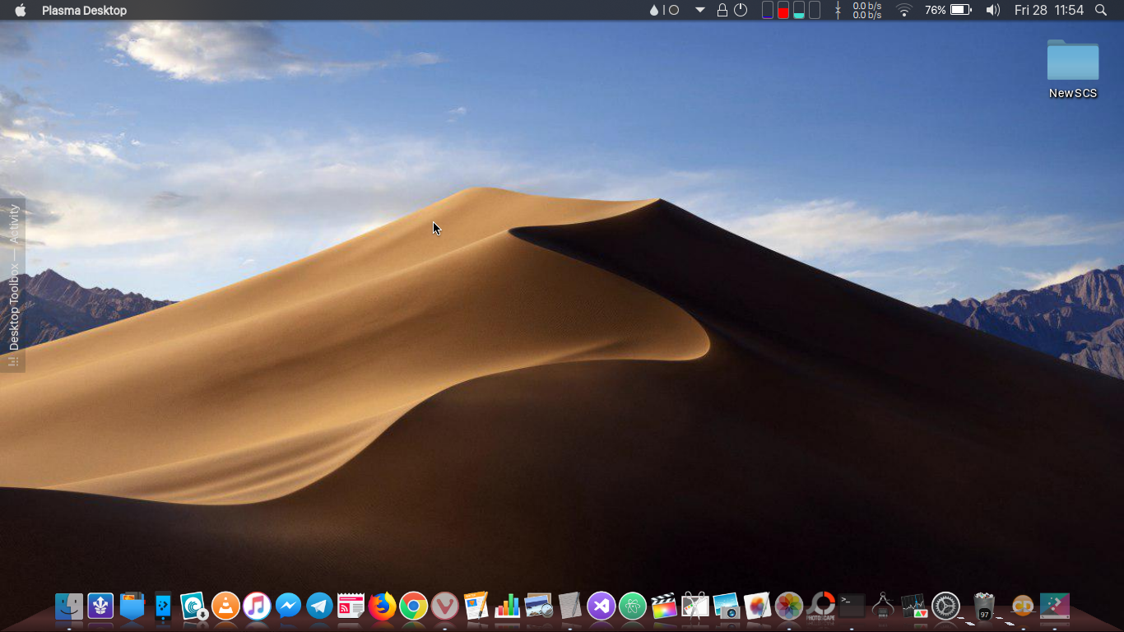The height and width of the screenshot is (632, 1124).
Task: Open Google Chrome from the dock
Action: point(414,606)
